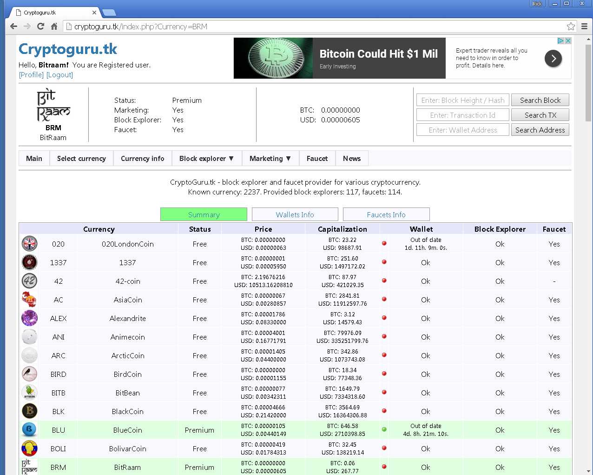
Task: Bookmark the page with the star icon
Action: click(x=571, y=27)
